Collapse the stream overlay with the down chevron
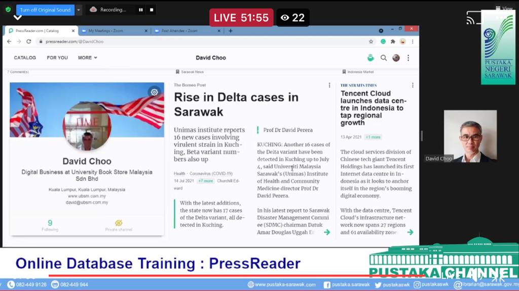This screenshot has height=291, width=519. tap(18, 17)
